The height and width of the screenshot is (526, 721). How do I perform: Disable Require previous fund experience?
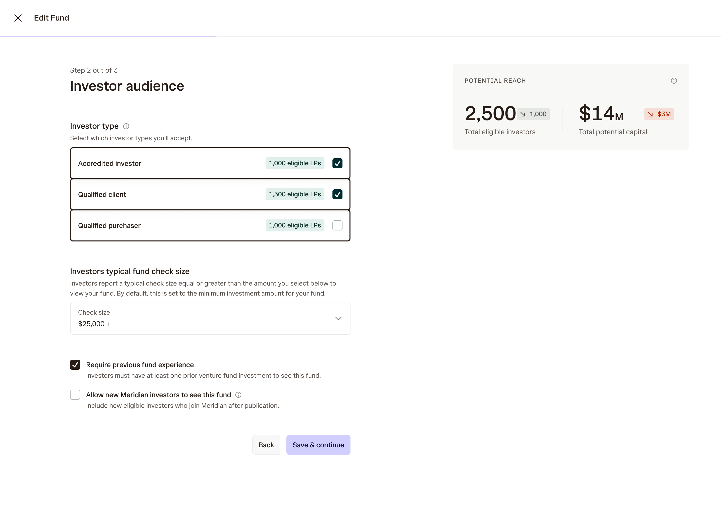click(x=75, y=365)
